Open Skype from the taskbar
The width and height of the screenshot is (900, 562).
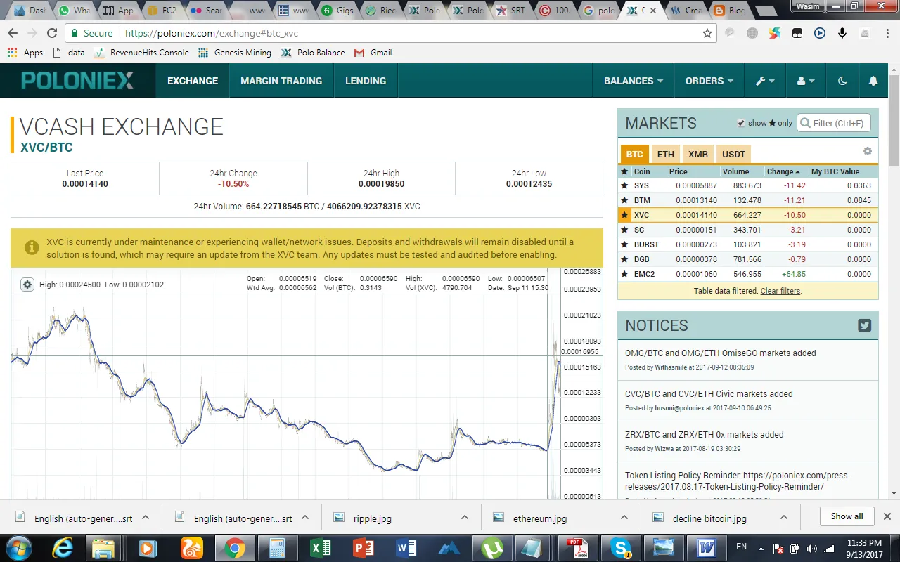coord(621,548)
